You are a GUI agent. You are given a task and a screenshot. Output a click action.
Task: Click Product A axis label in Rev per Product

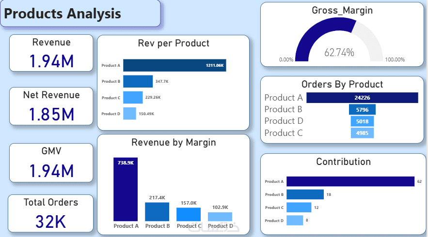(111, 65)
